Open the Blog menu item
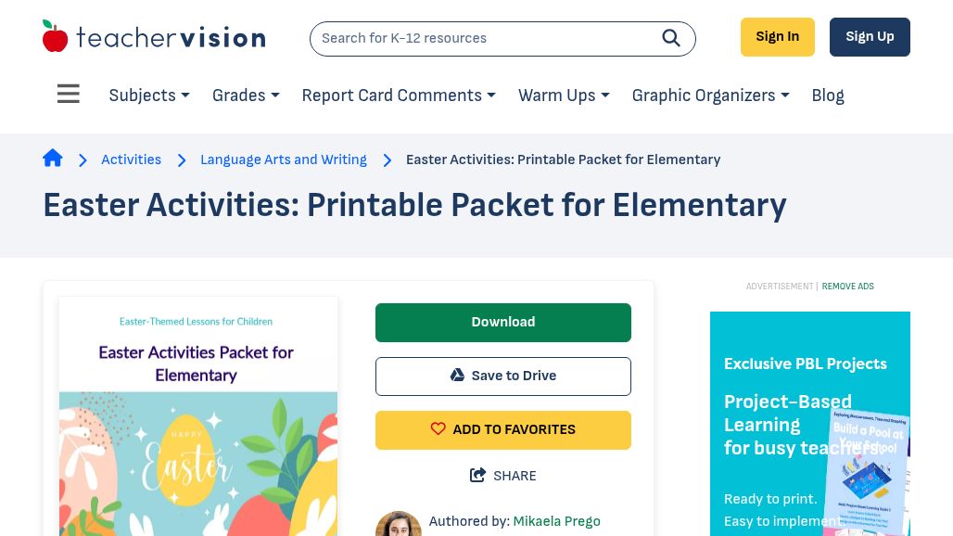Screen dimensions: 953x536 coord(828,96)
